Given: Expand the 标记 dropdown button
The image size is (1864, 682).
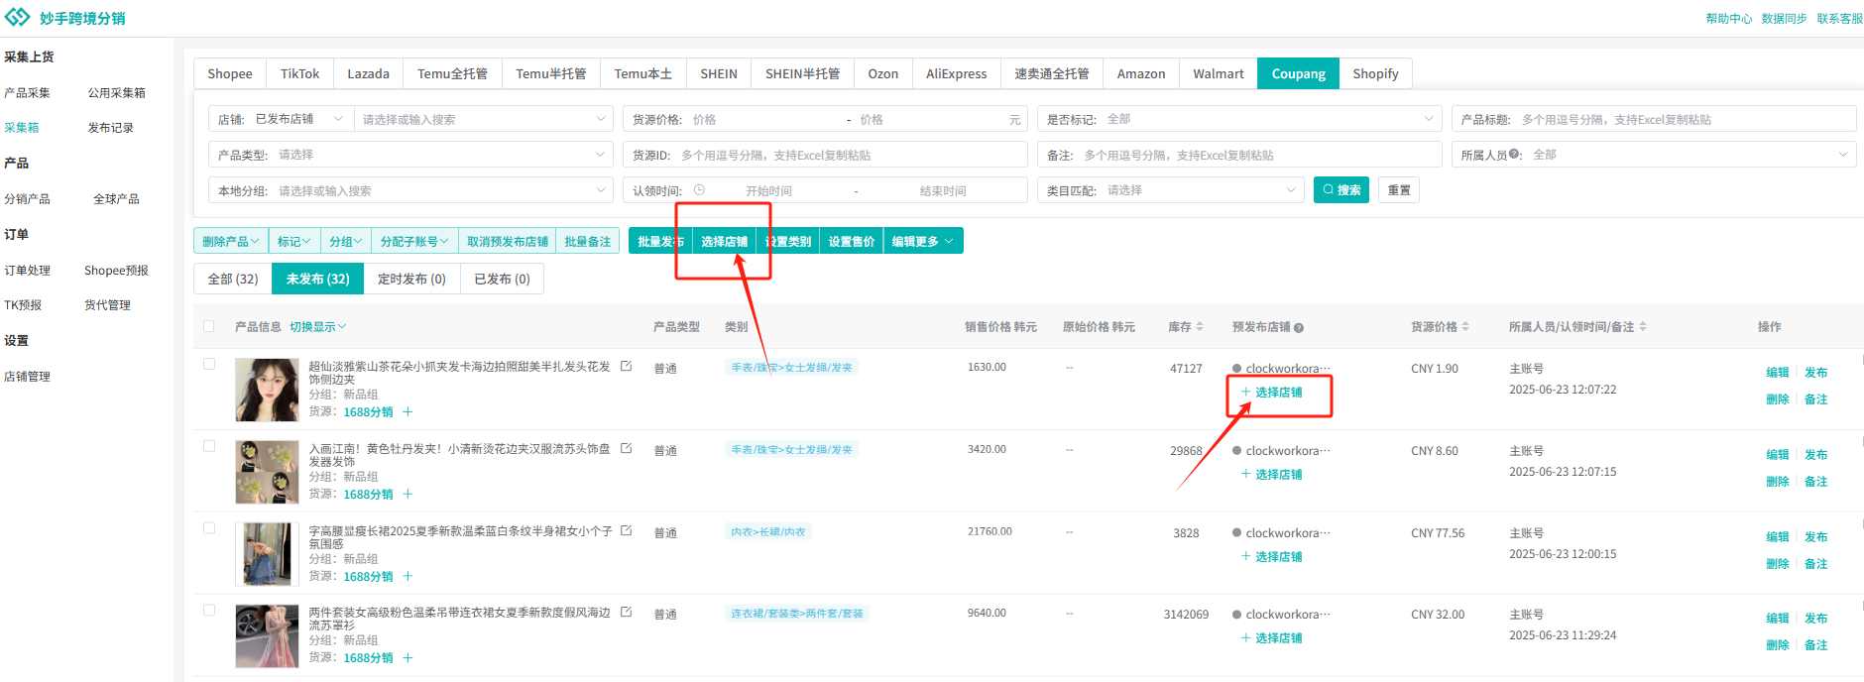Looking at the screenshot, I should click(x=294, y=241).
